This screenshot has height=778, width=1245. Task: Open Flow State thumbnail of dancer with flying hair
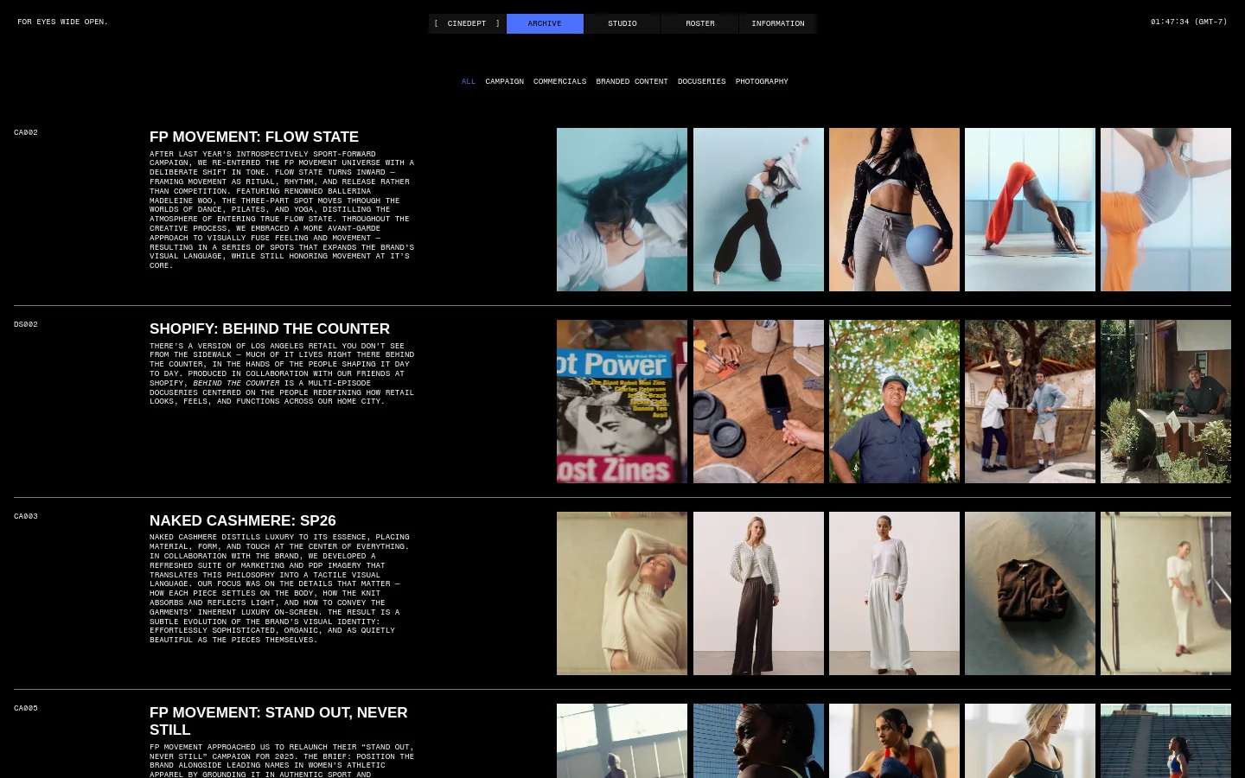622,209
